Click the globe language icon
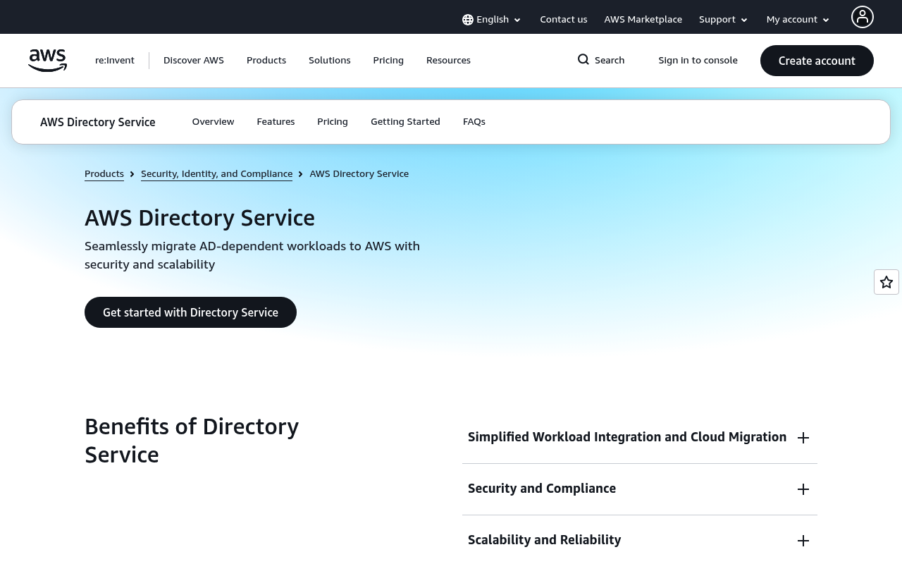902x564 pixels. point(468,20)
